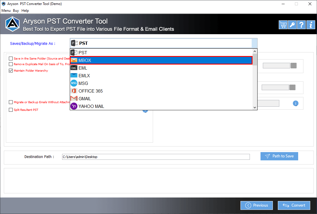This screenshot has width=317, height=214.
Task: Click the blue info icon at right
Action: click(296, 103)
